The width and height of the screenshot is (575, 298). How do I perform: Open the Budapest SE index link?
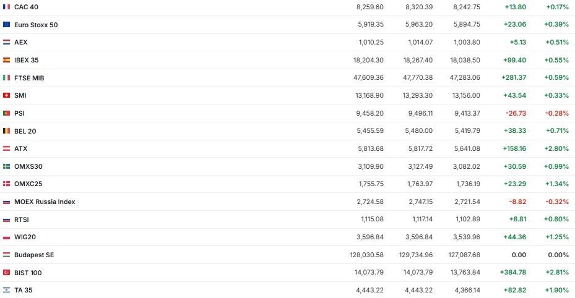tap(34, 255)
